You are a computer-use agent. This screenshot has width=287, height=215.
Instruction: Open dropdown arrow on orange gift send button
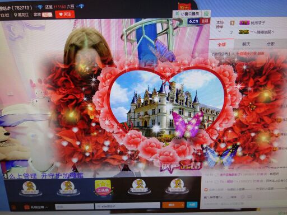click(182, 205)
